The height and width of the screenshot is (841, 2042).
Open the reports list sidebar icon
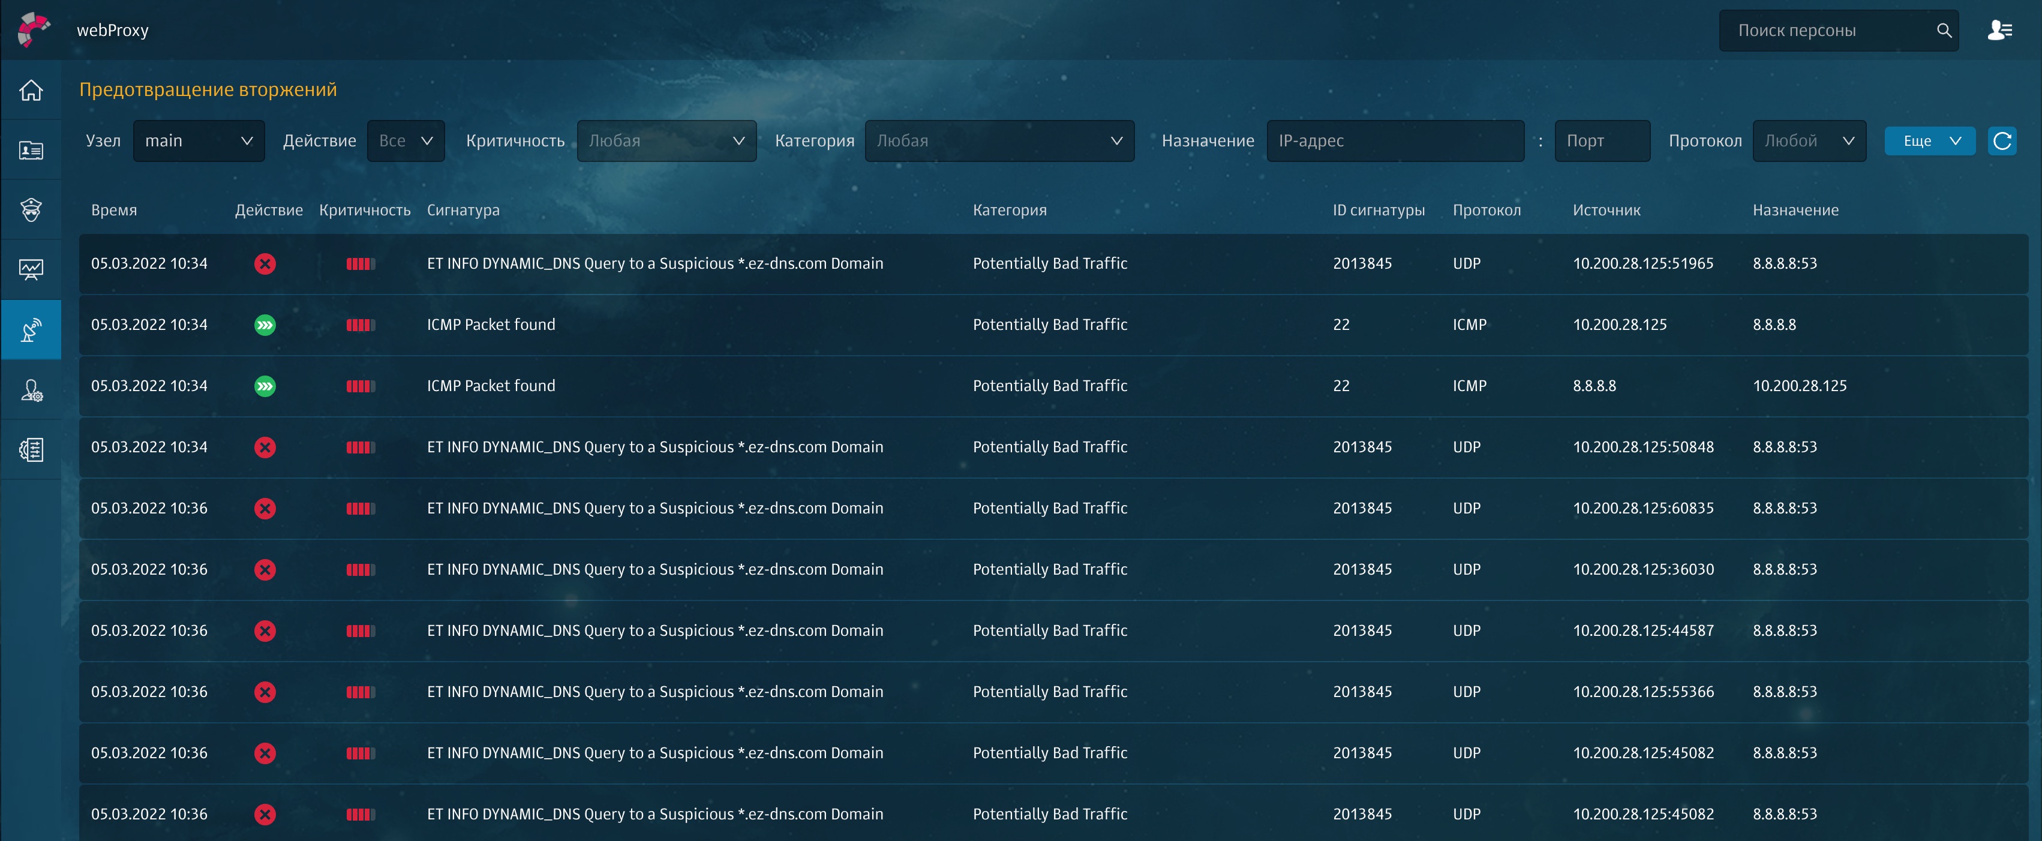(x=31, y=449)
